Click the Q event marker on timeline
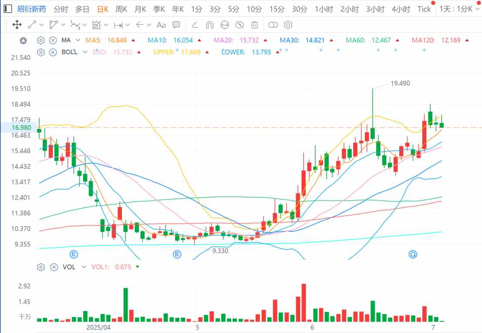This screenshot has width=482, height=333. [413, 254]
